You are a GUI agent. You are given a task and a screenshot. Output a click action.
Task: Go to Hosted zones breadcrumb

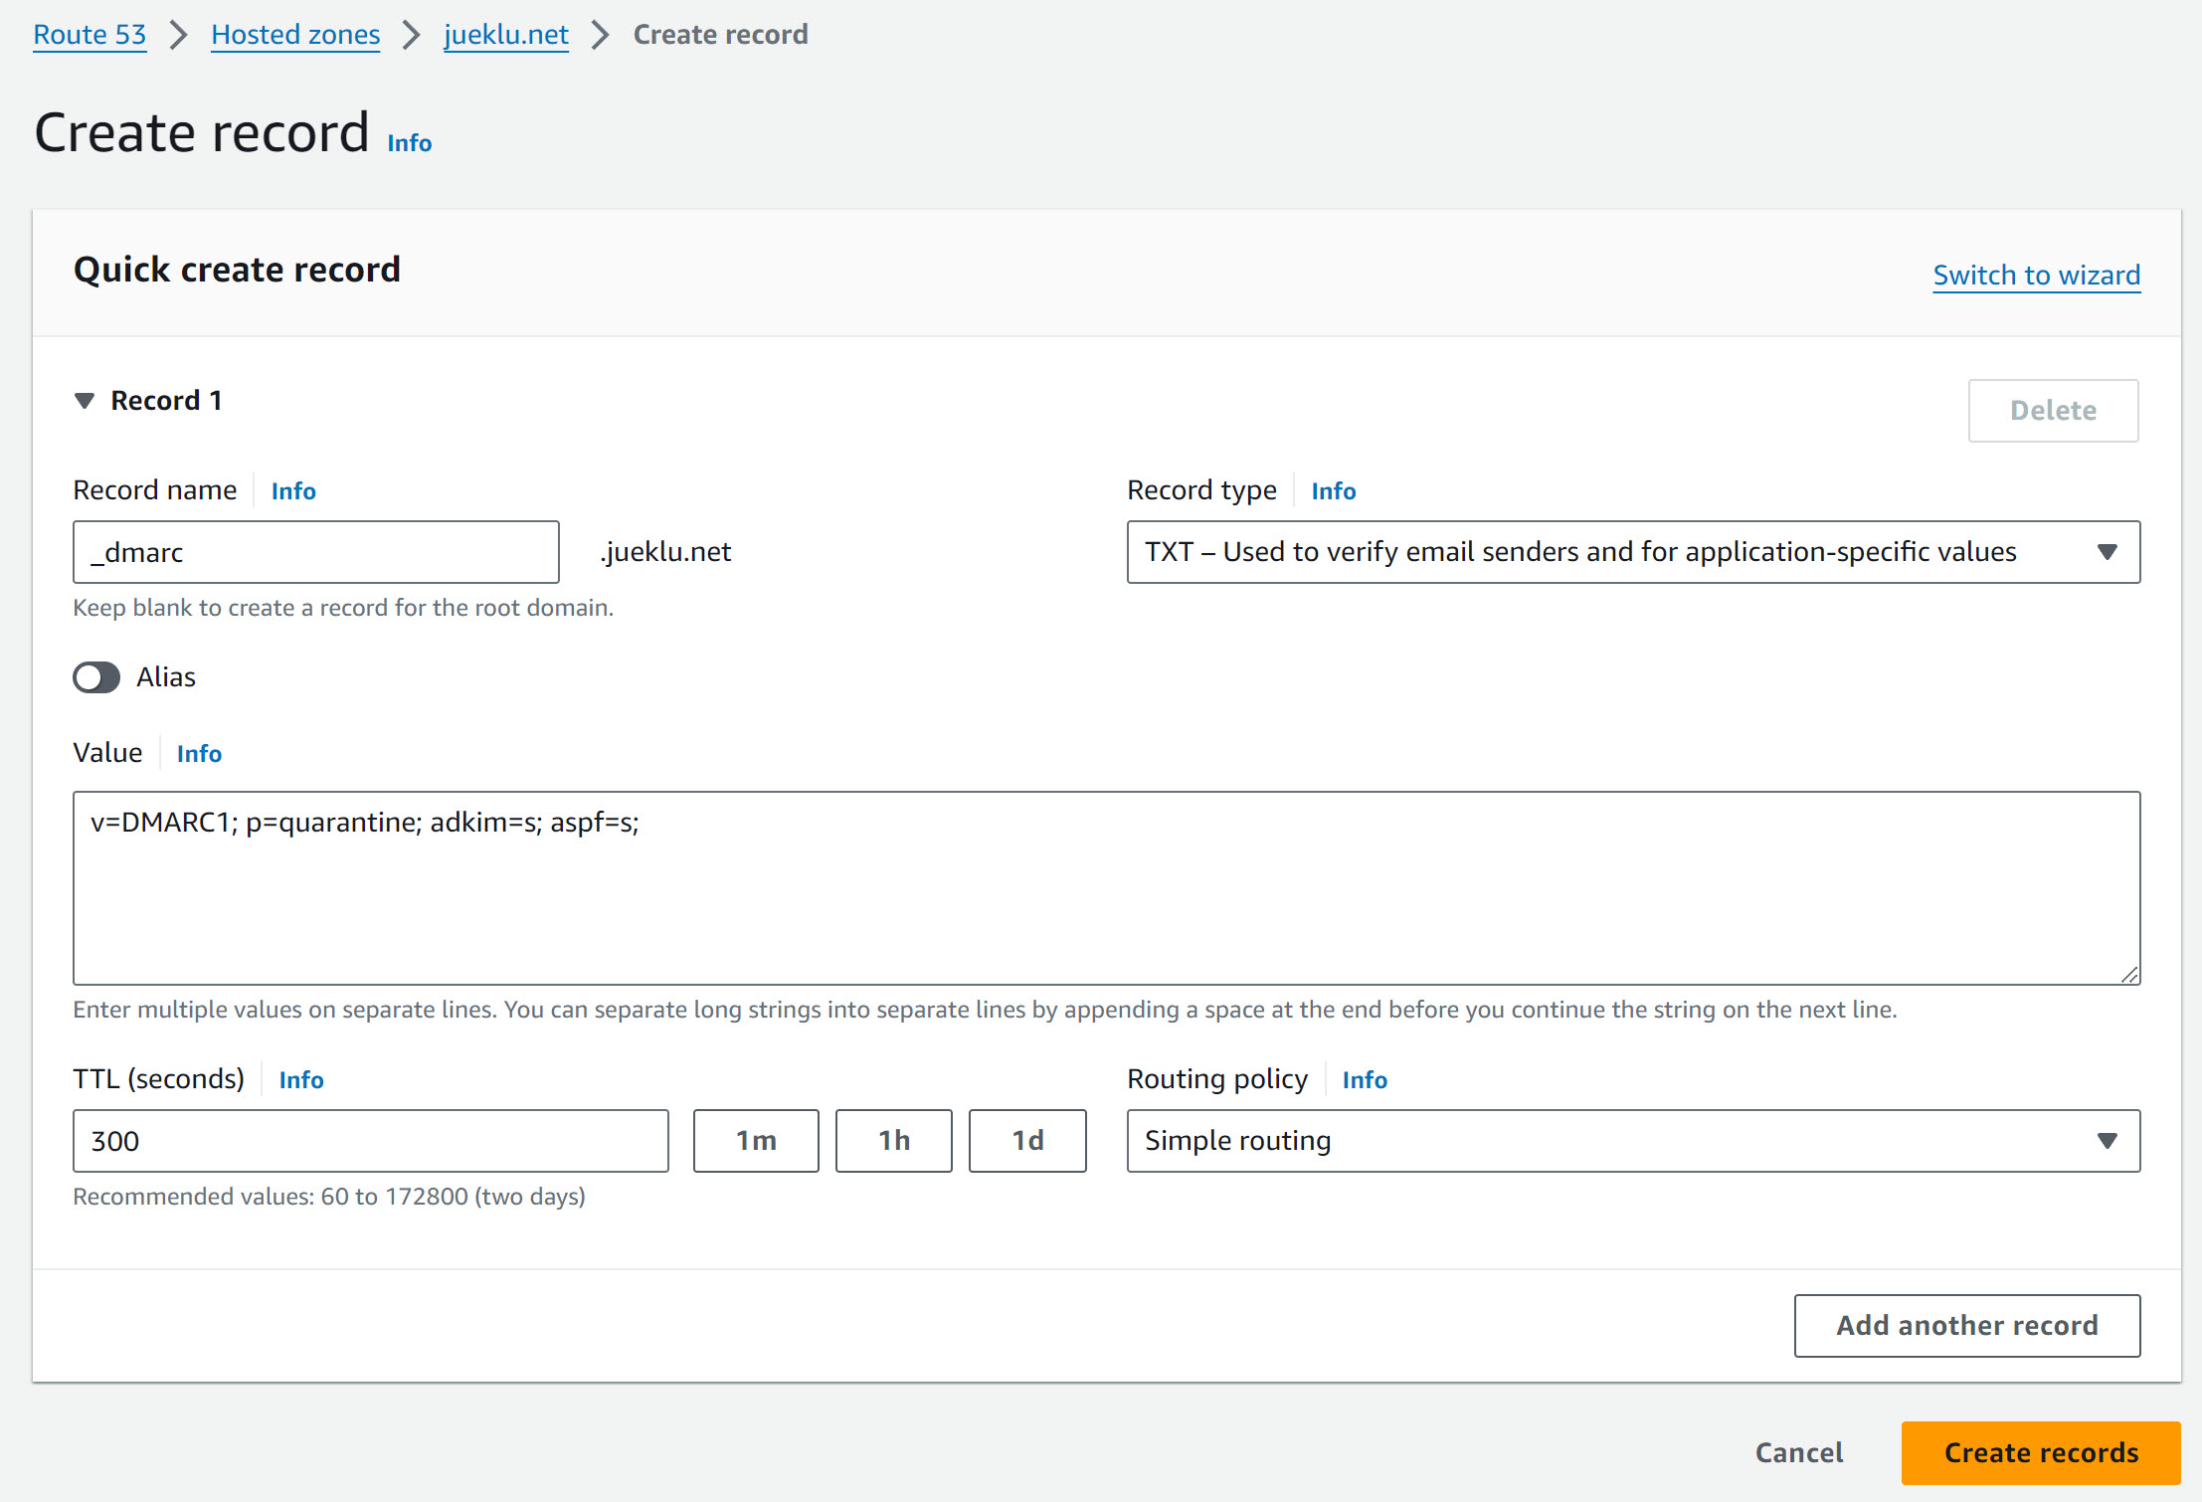295,35
